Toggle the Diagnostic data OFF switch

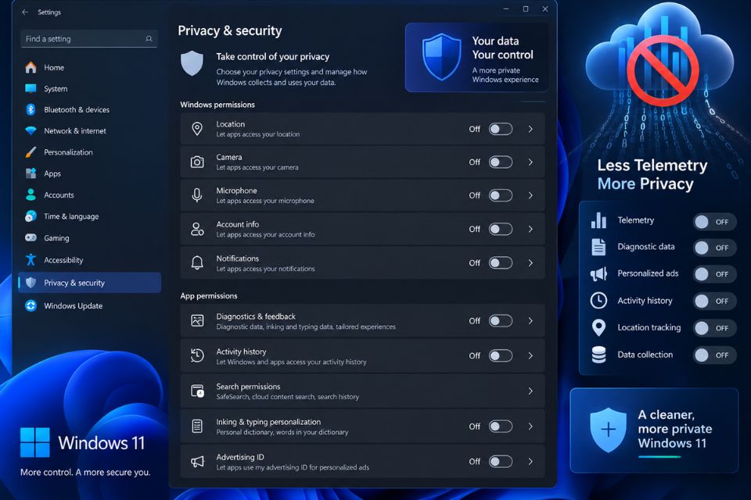[714, 248]
